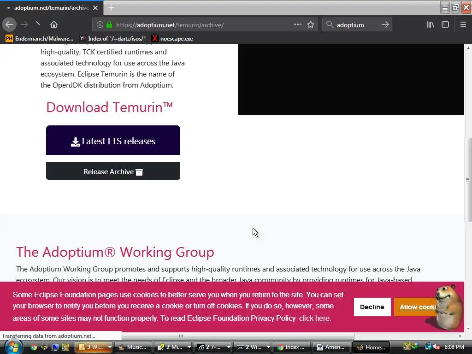Screen dimensions: 472x354
Task: Open the Firefox hamburger menu
Action: coord(463,25)
